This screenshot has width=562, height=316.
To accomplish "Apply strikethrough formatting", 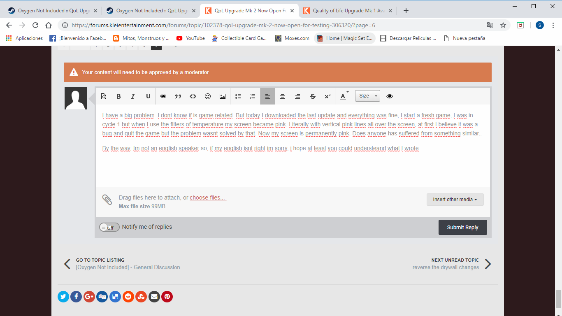I will [x=313, y=96].
